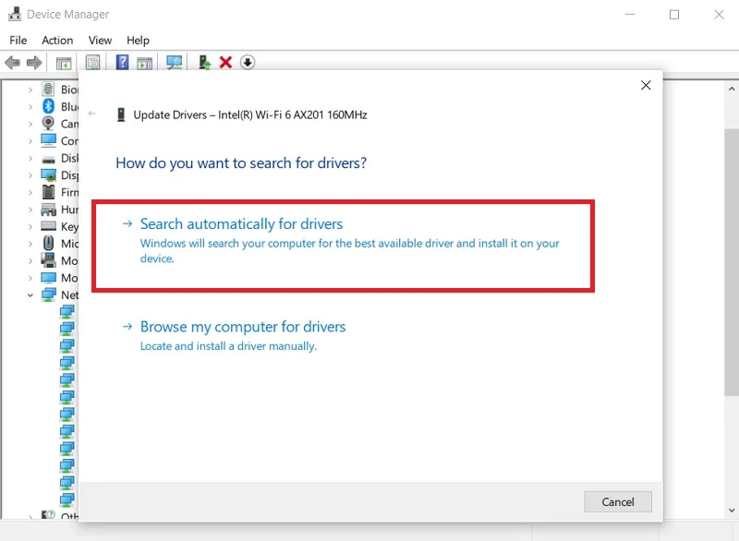Screen dimensions: 739x541
Task: Toggle the Show/Hide Action Pane toolbar icon
Action: click(145, 63)
